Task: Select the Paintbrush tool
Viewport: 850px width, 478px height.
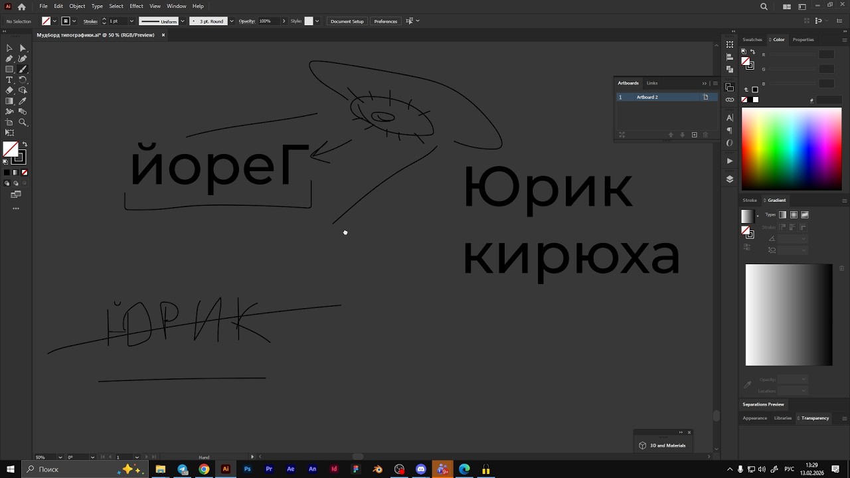Action: pos(23,69)
